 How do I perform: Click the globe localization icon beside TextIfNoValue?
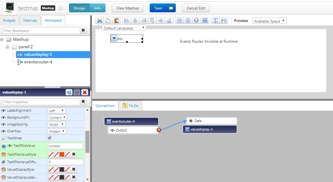tap(4, 146)
